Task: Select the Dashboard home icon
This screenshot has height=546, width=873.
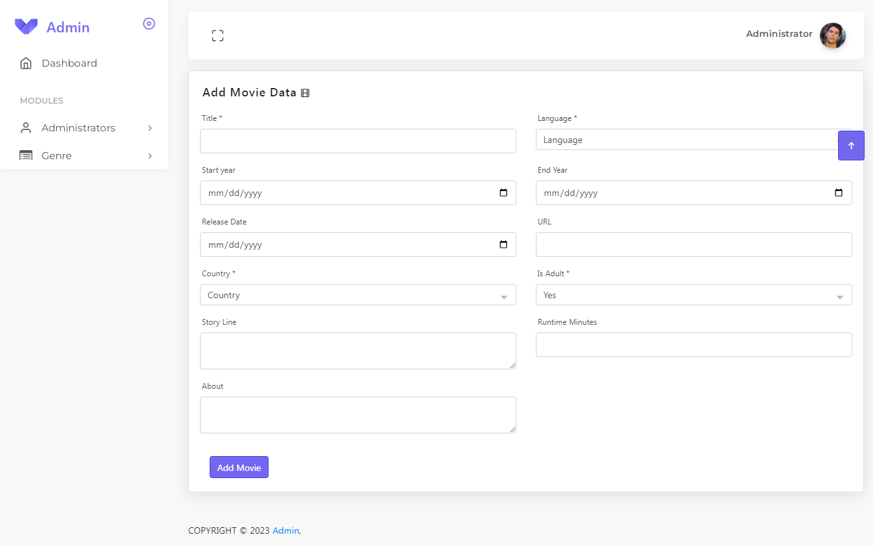Action: pos(26,63)
